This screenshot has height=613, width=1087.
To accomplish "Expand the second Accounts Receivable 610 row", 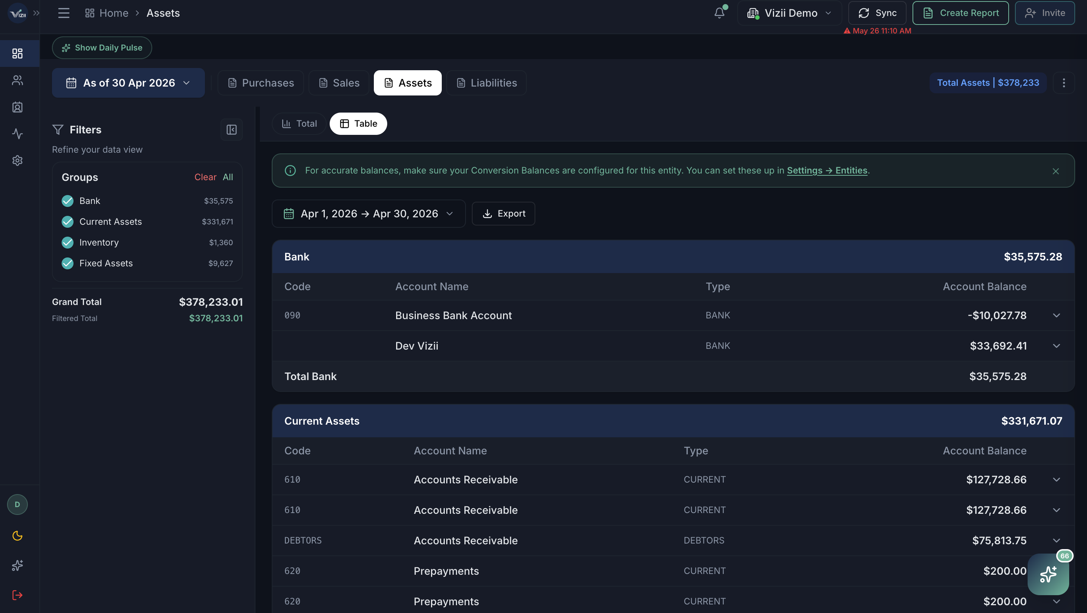I will 1056,510.
